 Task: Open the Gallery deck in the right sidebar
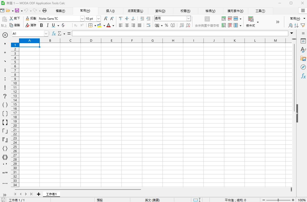tap(303, 58)
